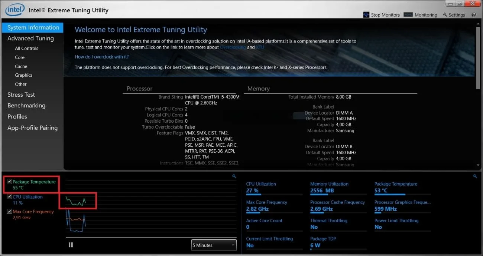The image size is (483, 256).
Task: Click the Stop Monitors button
Action: coord(382,15)
